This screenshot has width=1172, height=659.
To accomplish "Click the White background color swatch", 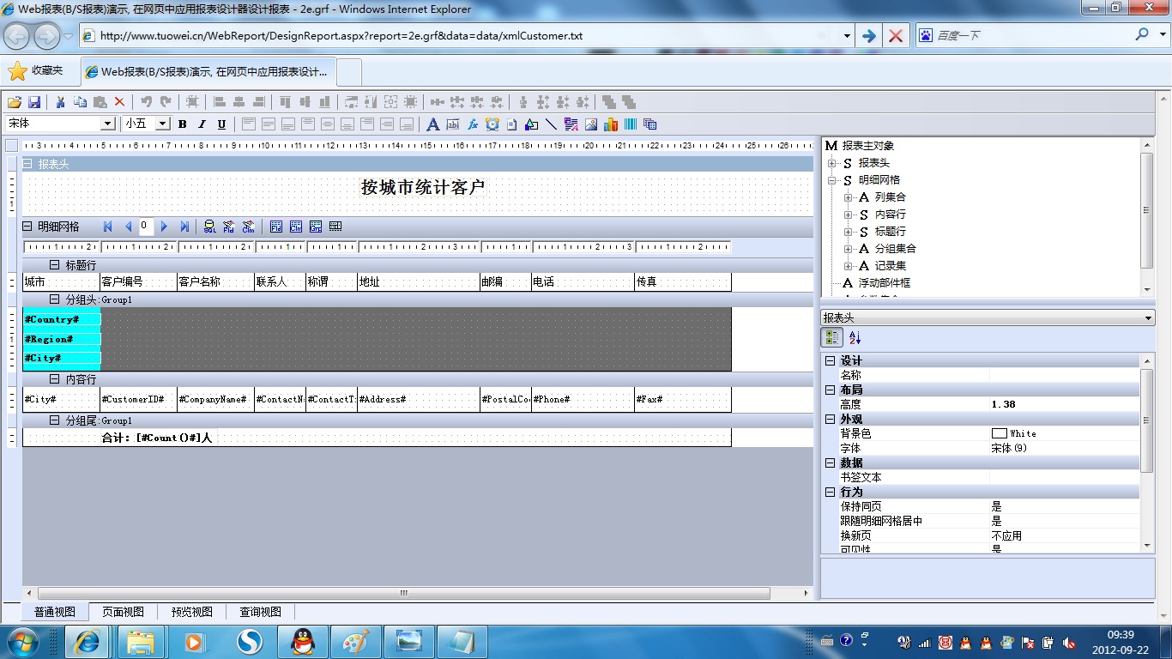I will (x=999, y=433).
